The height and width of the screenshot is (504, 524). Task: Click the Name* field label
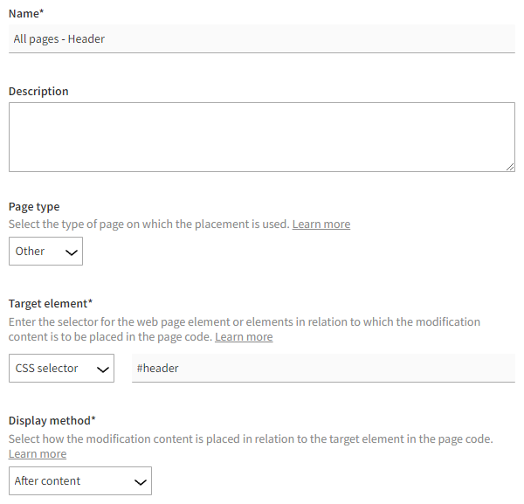(26, 13)
